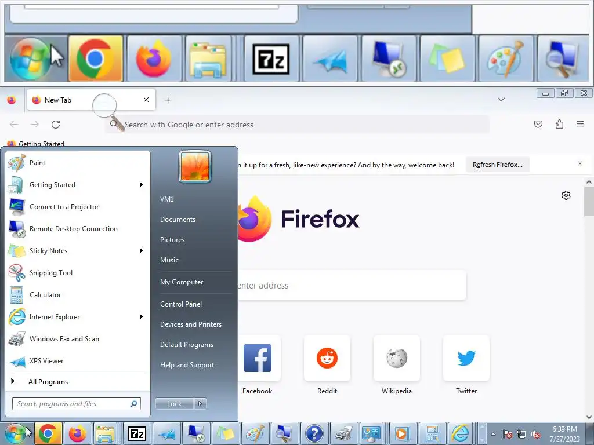Launch Connect to a Projector
The height and width of the screenshot is (445, 594).
[x=78, y=207]
